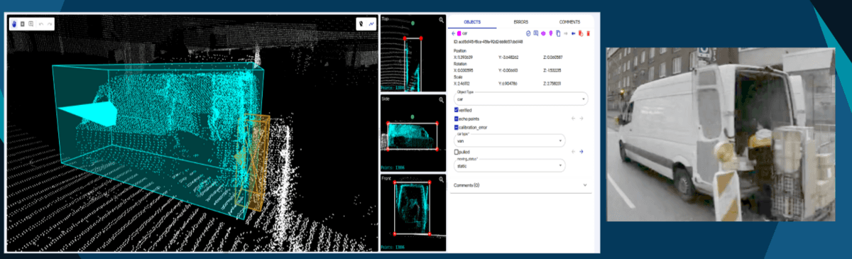Click the Rotation Z value
The image size is (852, 259).
point(552,70)
